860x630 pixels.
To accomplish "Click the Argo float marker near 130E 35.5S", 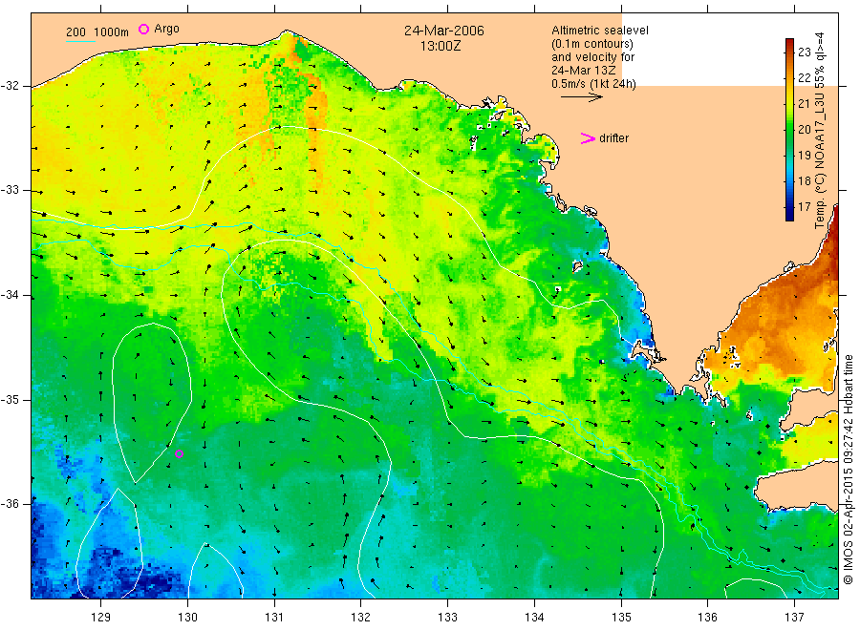I will click(179, 453).
